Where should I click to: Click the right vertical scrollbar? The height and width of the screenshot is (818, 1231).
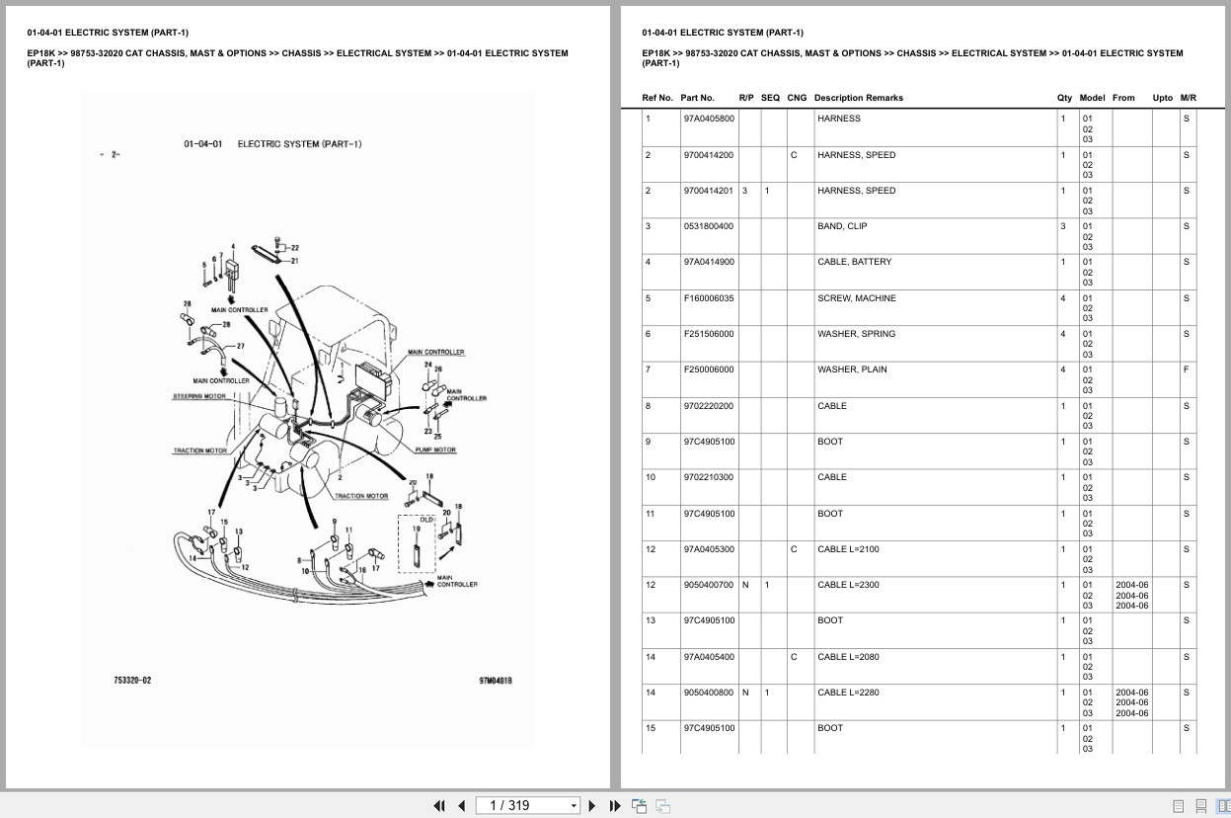click(1224, 395)
